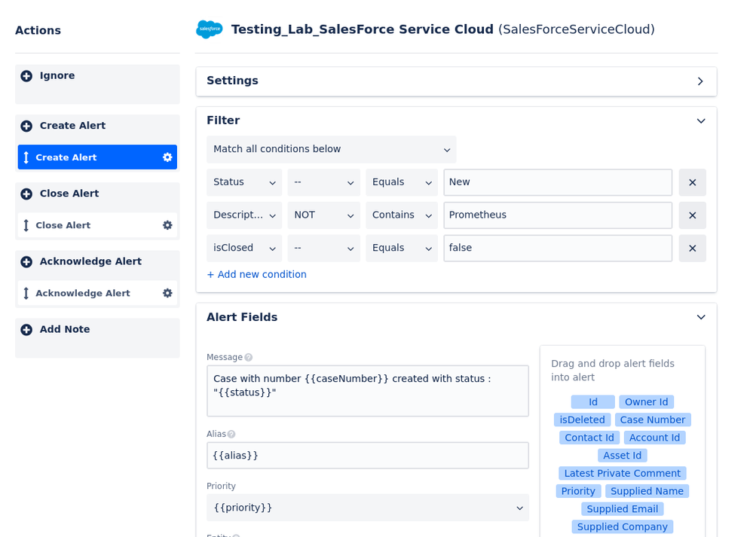
Task: Select the highlighted Create Alert rule
Action: tap(97, 157)
